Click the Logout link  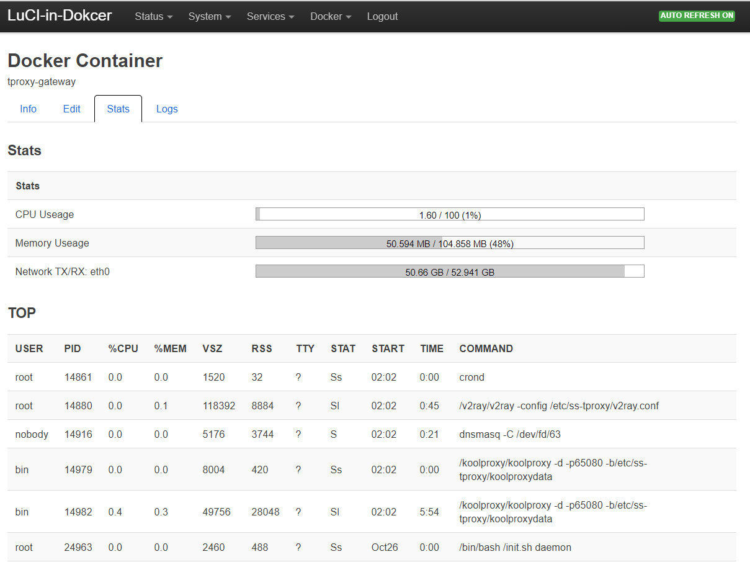pos(382,17)
